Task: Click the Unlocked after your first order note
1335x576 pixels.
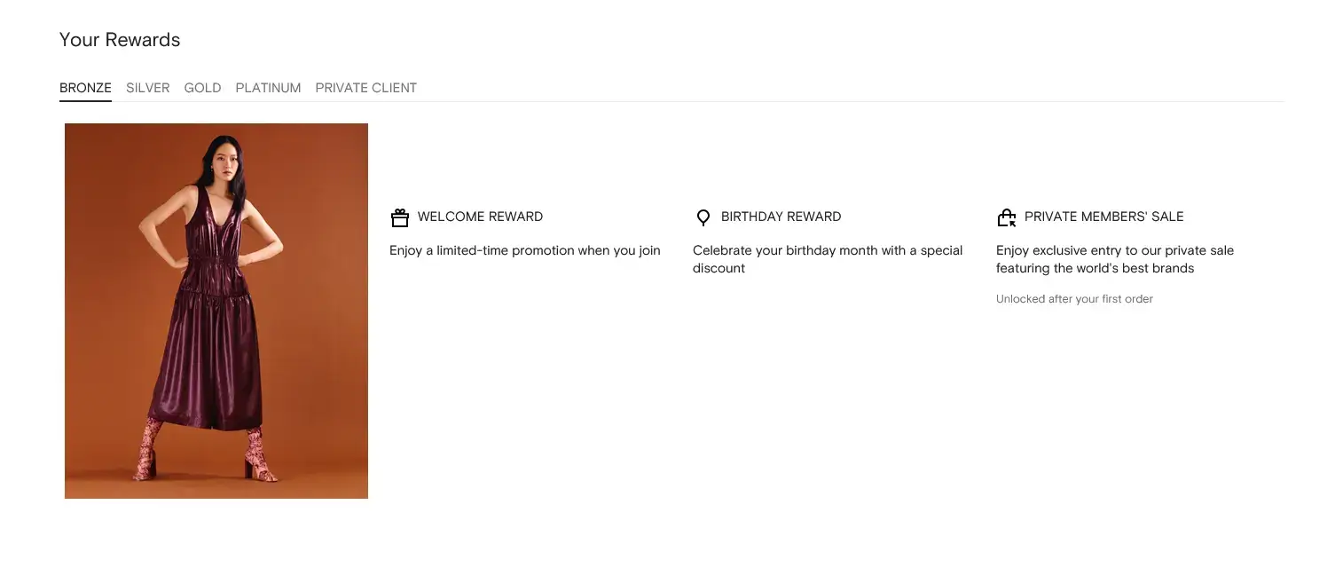Action: tap(1074, 299)
